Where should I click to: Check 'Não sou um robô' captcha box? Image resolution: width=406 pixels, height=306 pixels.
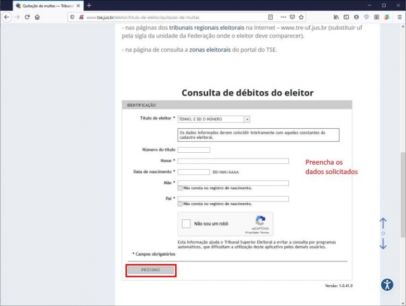(x=186, y=223)
